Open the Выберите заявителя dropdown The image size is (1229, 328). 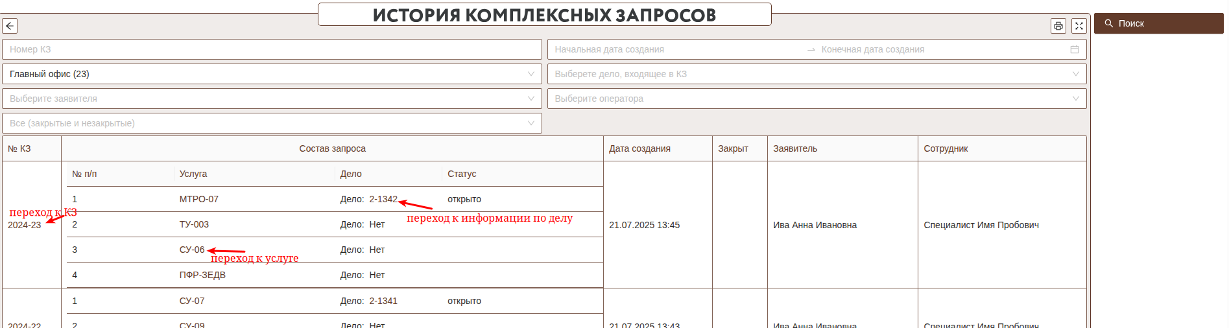coord(272,99)
